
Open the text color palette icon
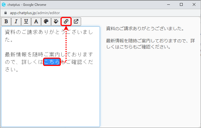(46, 22)
